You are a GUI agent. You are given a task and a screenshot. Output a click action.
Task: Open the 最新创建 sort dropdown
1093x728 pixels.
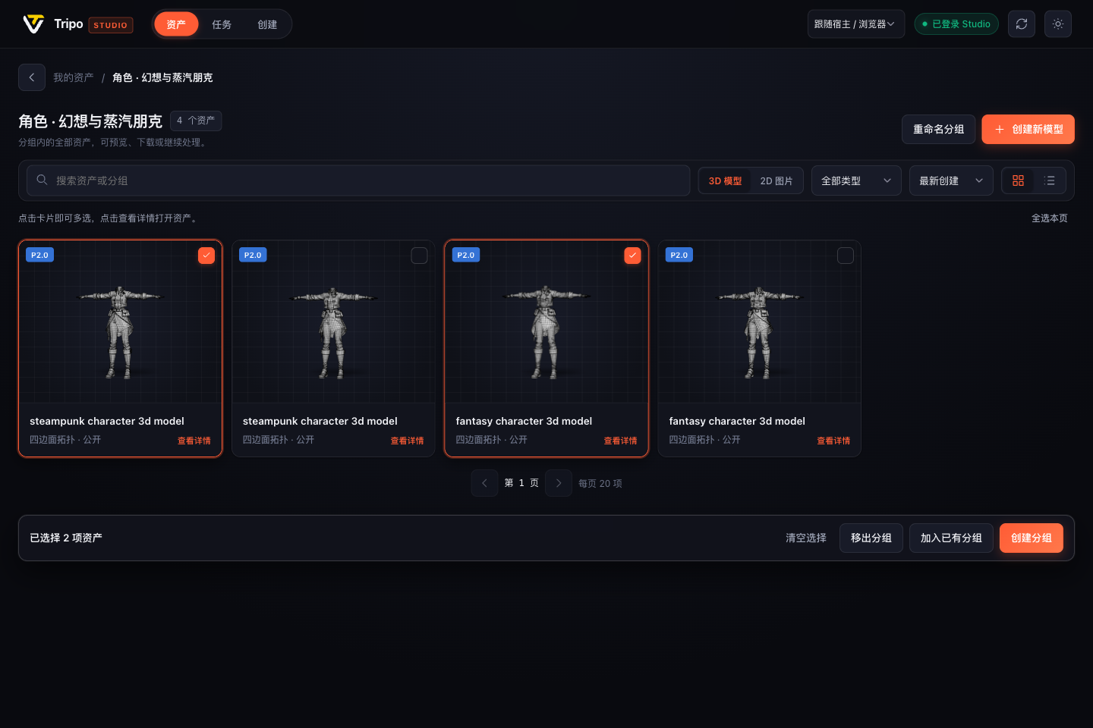951,180
